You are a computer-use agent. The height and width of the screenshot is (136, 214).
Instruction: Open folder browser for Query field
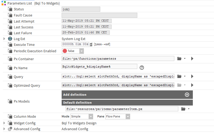click(x=179, y=76)
